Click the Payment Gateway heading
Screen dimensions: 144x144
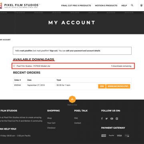pyautogui.click(x=113, y=128)
